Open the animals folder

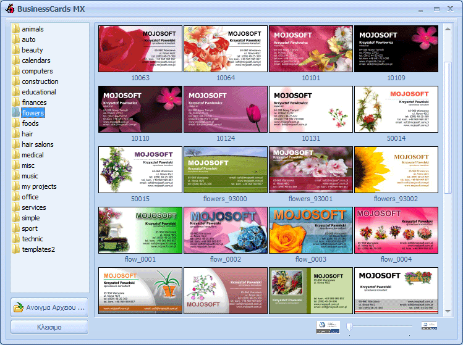tap(28, 29)
